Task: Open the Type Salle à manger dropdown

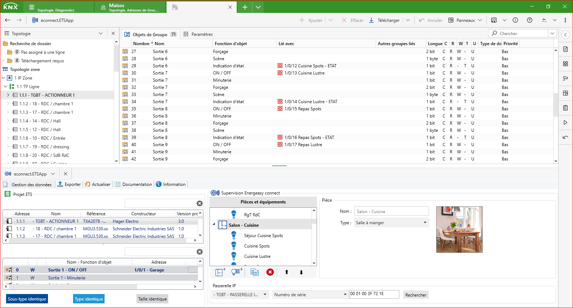Action: pyautogui.click(x=391, y=223)
